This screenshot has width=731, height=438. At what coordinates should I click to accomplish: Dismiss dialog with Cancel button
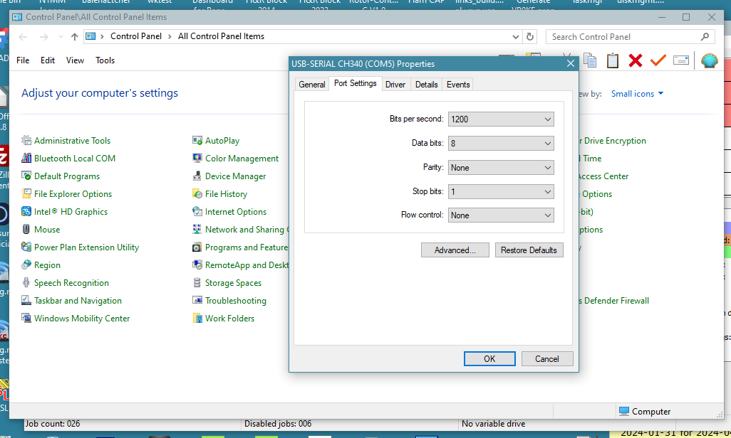547,359
